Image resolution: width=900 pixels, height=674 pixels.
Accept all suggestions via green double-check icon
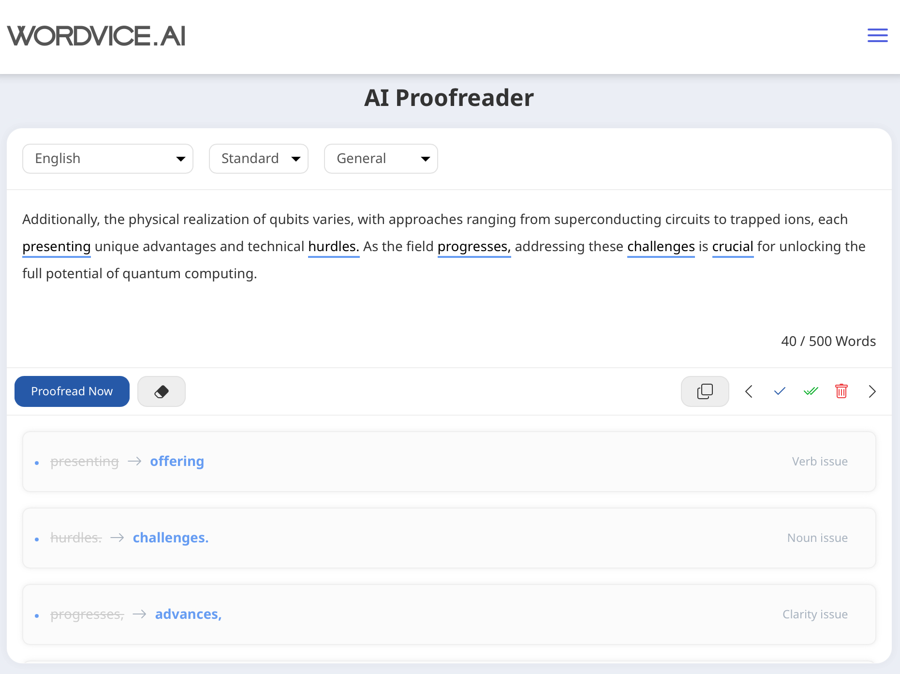810,391
